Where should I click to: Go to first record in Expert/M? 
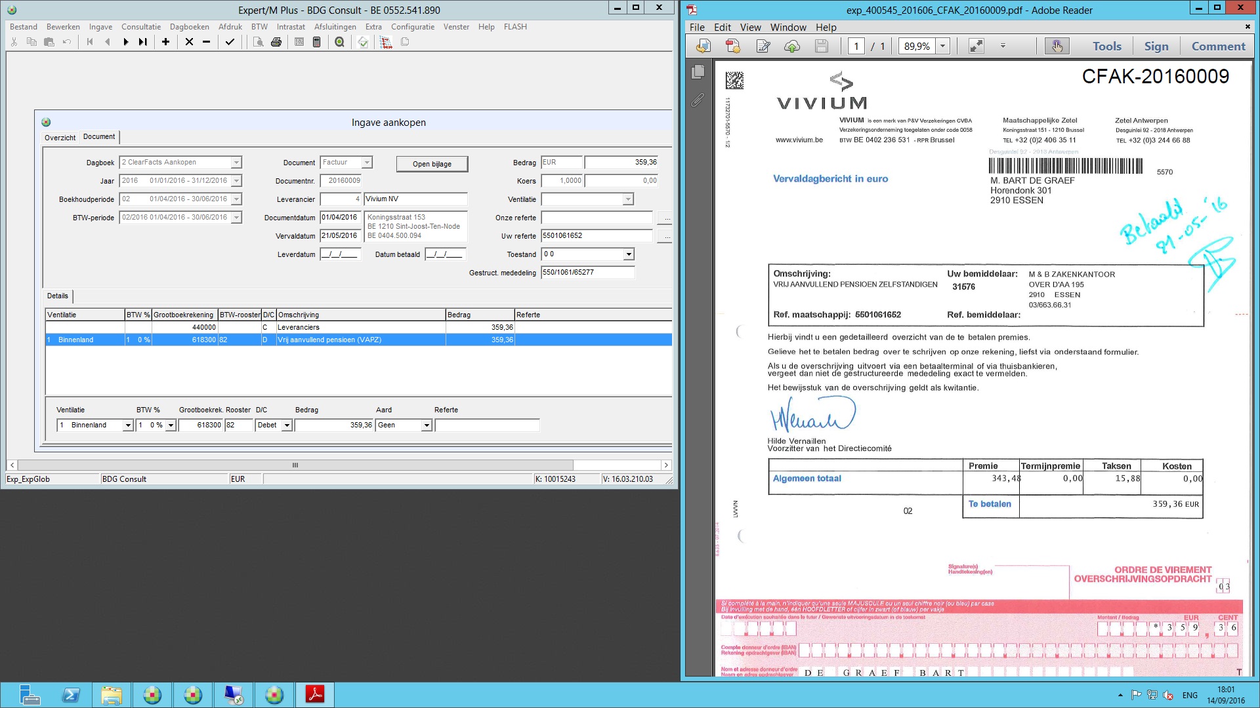(90, 42)
